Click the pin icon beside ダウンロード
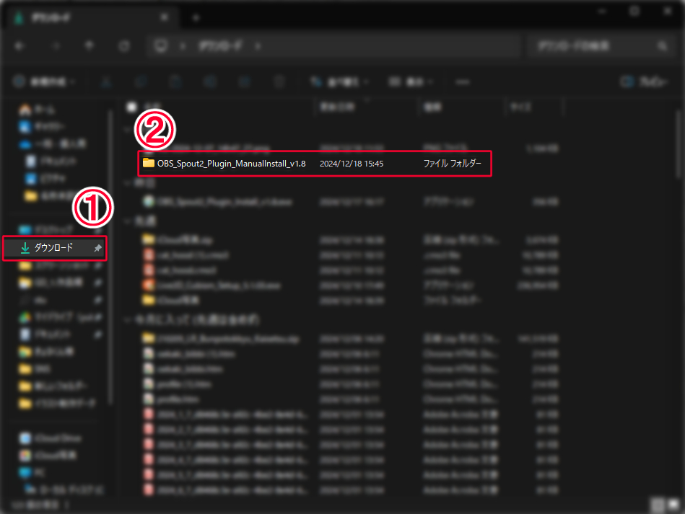Image resolution: width=685 pixels, height=514 pixels. (x=98, y=248)
